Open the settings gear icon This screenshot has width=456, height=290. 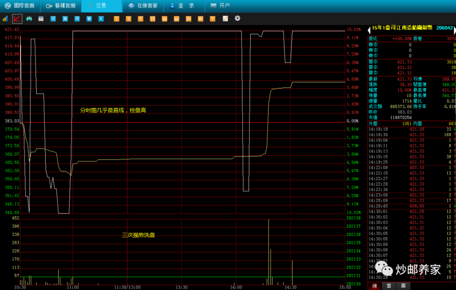(x=237, y=18)
